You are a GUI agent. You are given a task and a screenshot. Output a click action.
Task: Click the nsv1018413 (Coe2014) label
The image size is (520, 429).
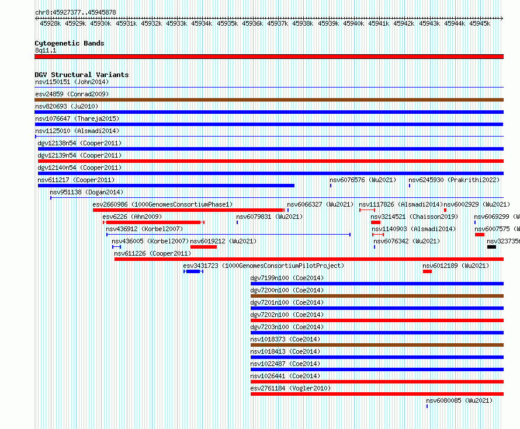tap(285, 351)
